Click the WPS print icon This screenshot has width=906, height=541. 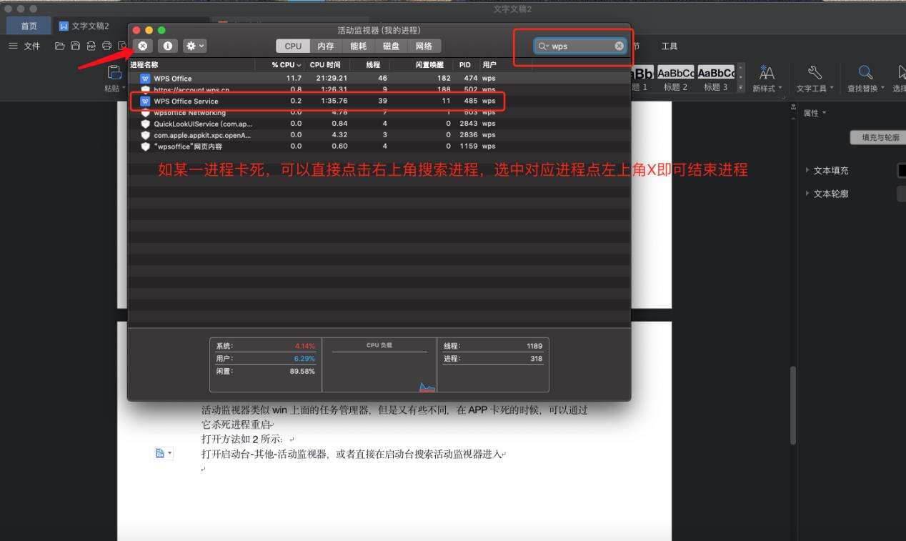[106, 46]
